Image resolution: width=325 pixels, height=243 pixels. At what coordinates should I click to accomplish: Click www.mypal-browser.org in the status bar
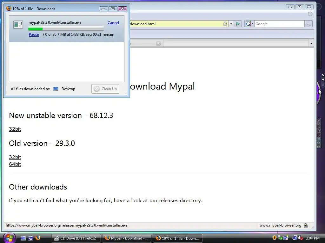[x=280, y=225]
